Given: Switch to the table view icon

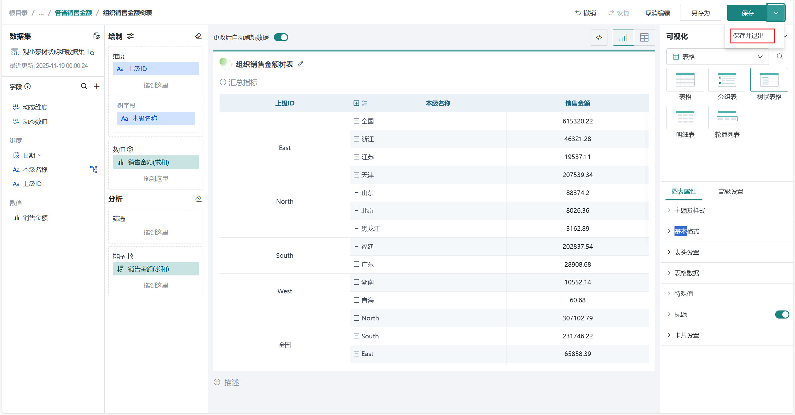Looking at the screenshot, I should 644,38.
